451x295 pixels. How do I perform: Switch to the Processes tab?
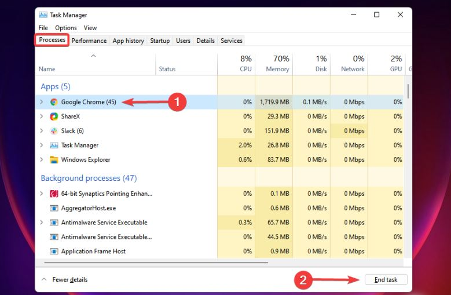52,40
